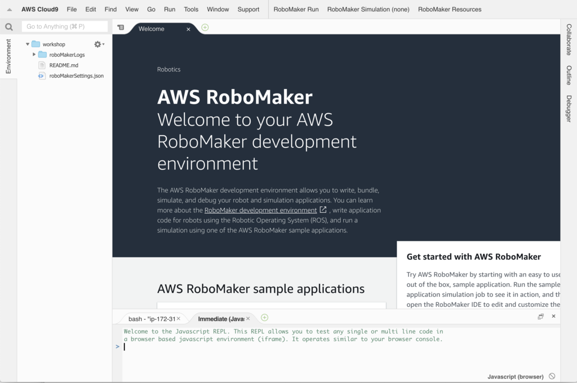Click the roboMakerSettings.json file icon
Viewport: 577px width, 383px height.
42,76
